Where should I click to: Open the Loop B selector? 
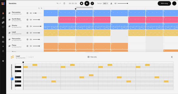31,57
